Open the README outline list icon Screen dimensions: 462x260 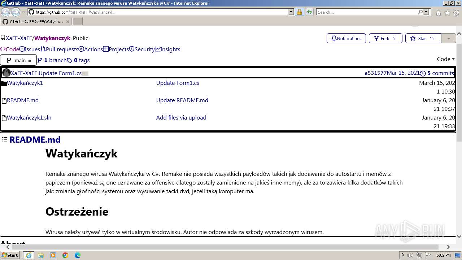[x=4, y=139]
